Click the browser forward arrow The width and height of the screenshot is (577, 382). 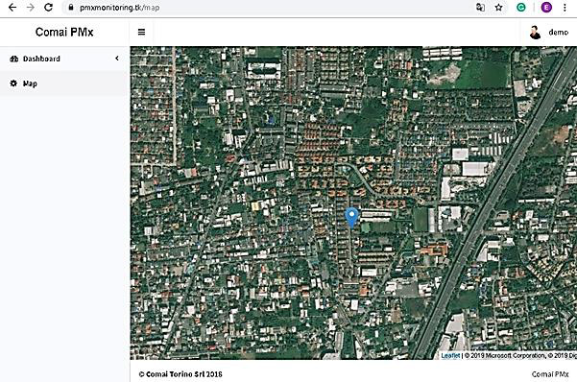(30, 8)
